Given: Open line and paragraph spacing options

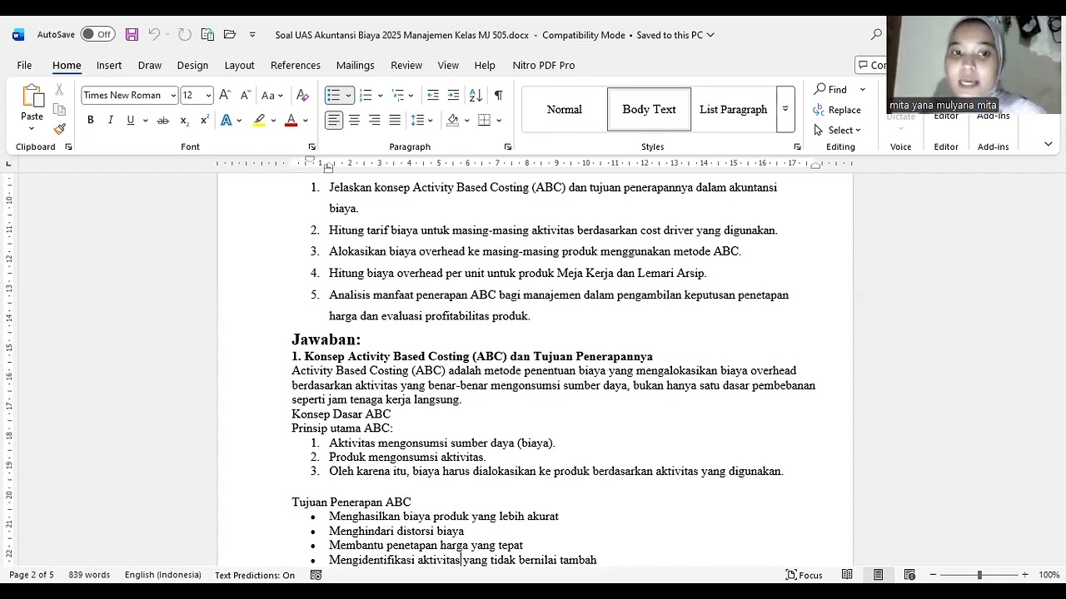Looking at the screenshot, I should pos(422,121).
